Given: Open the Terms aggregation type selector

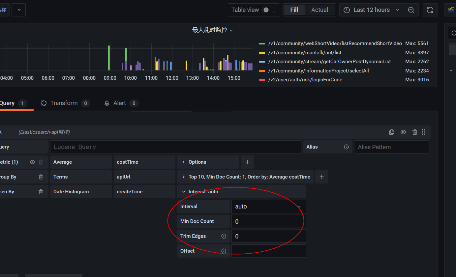Looking at the screenshot, I should pos(81,177).
